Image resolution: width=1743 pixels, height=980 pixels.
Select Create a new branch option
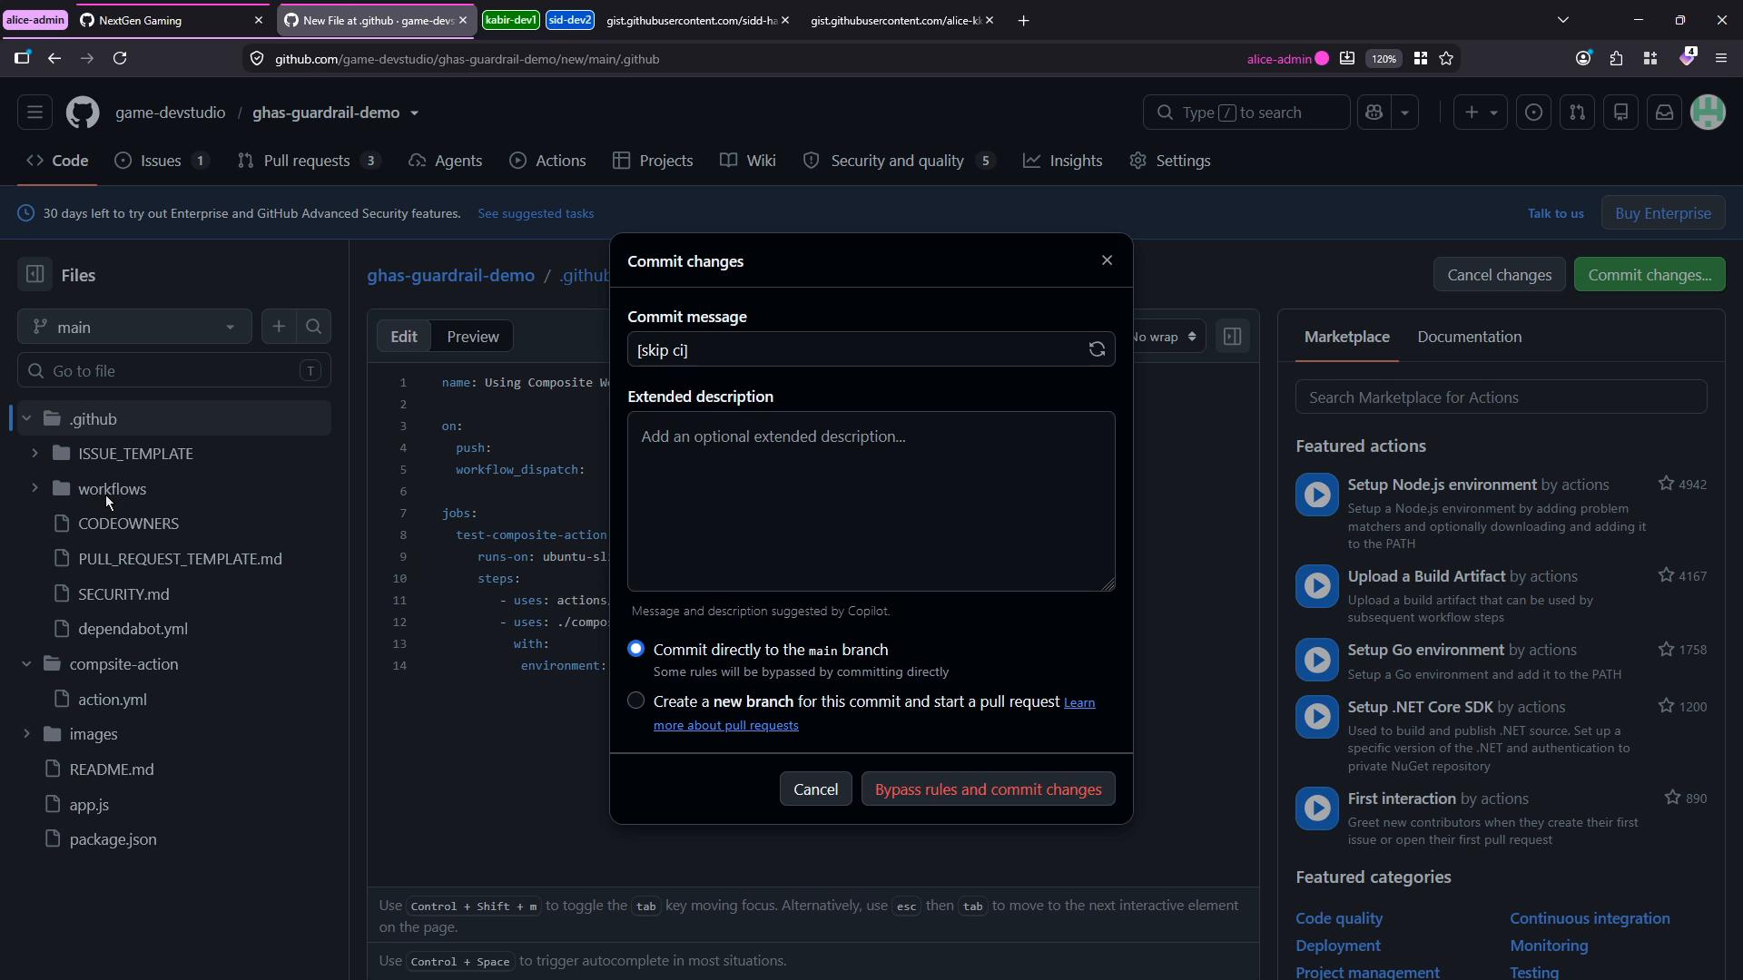(x=635, y=701)
